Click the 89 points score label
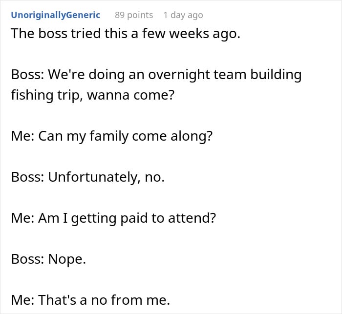The image size is (342, 314). [133, 15]
